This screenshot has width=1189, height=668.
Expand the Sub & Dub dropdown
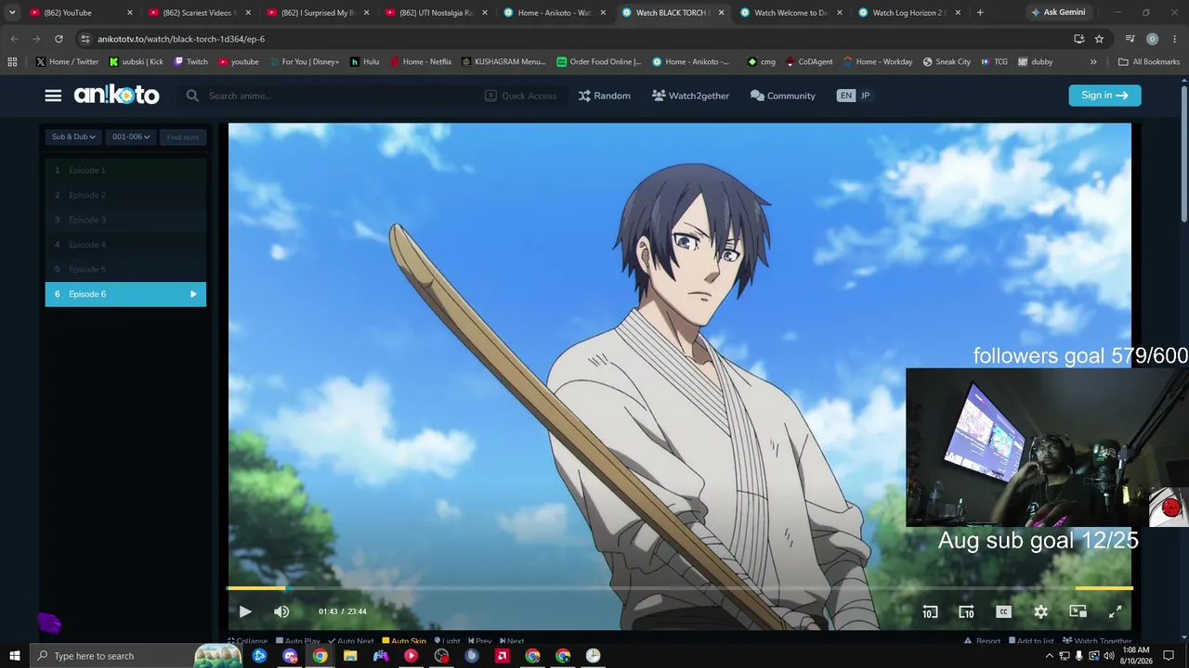[x=73, y=137]
